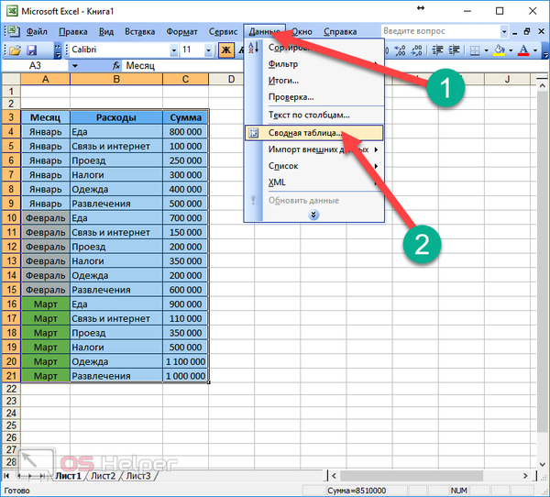
Task: Switch to the Лист2 sheet tab
Action: pos(103,476)
